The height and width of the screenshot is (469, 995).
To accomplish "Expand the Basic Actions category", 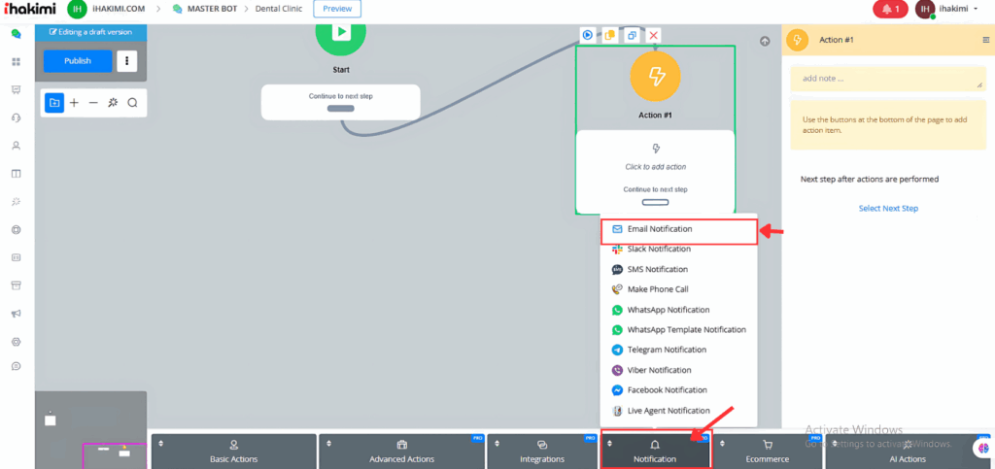I will pyautogui.click(x=233, y=452).
